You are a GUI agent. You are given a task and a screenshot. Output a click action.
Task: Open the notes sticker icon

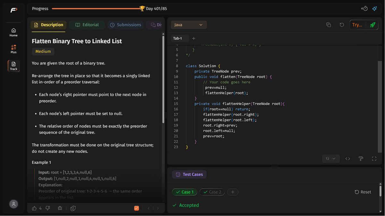click(x=73, y=208)
